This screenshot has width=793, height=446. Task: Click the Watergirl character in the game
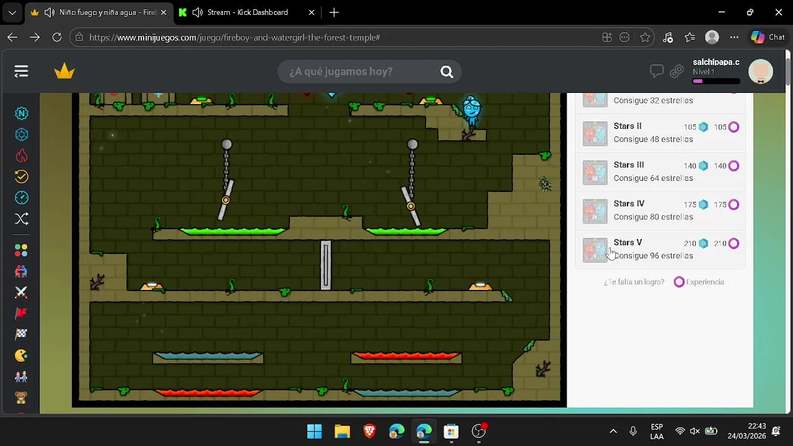472,111
